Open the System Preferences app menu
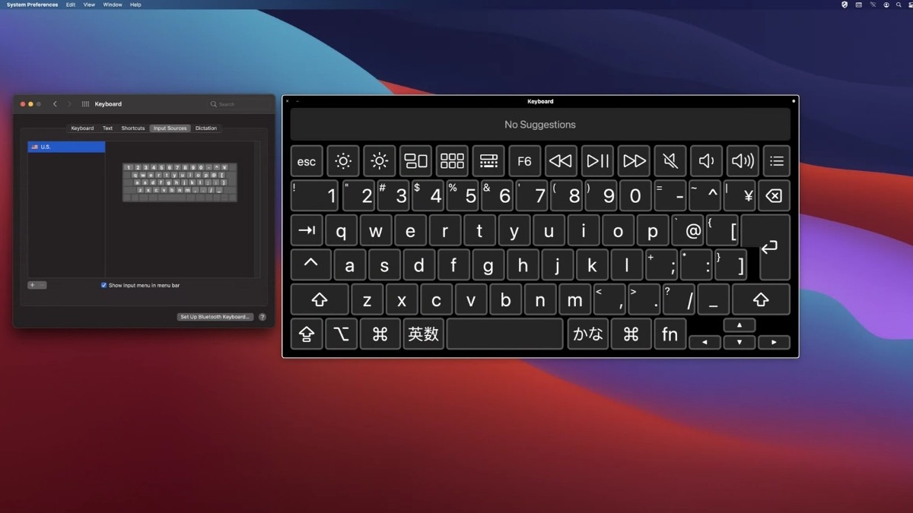The image size is (913, 513). 32,5
